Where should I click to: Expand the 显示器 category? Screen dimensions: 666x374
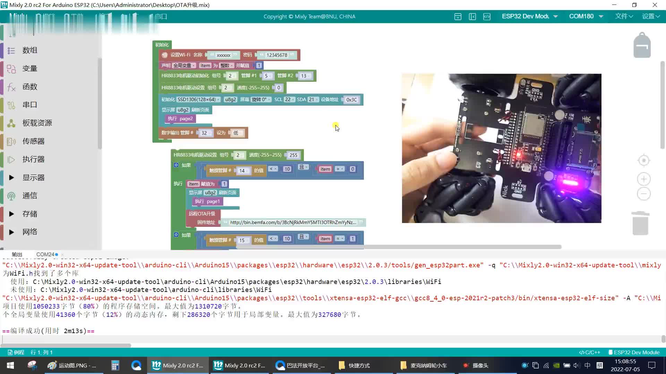[x=11, y=178]
